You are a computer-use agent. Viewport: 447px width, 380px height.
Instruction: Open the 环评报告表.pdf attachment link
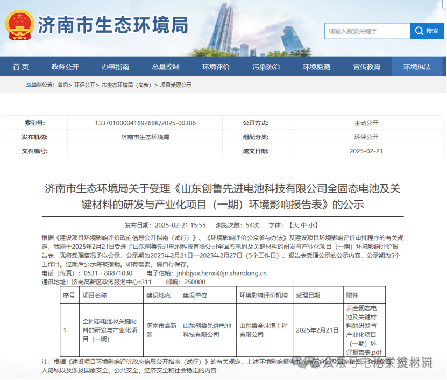(364, 330)
